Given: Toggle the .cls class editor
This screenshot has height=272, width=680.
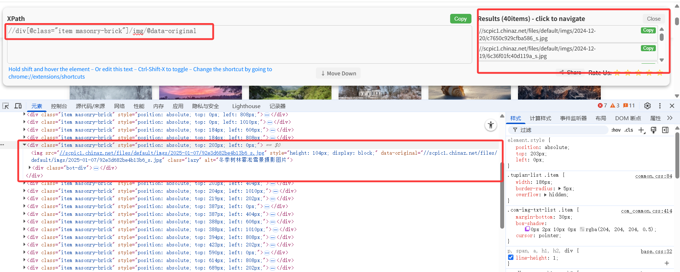Looking at the screenshot, I should point(629,130).
